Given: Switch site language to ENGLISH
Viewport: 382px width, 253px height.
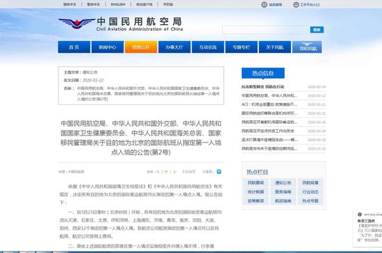Looking at the screenshot, I should tap(118, 4).
